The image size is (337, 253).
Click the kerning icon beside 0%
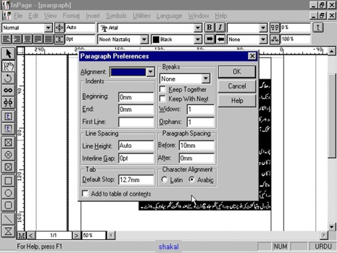point(275,27)
